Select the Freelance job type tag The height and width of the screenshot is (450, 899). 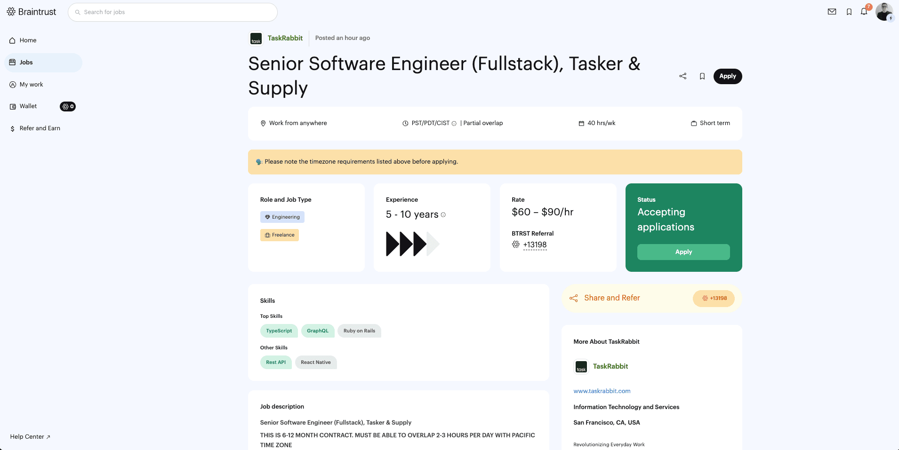[x=280, y=235]
